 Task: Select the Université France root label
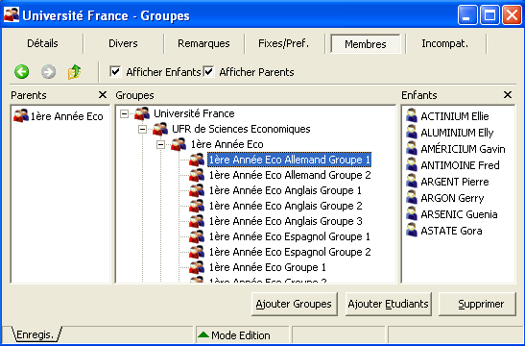point(194,113)
